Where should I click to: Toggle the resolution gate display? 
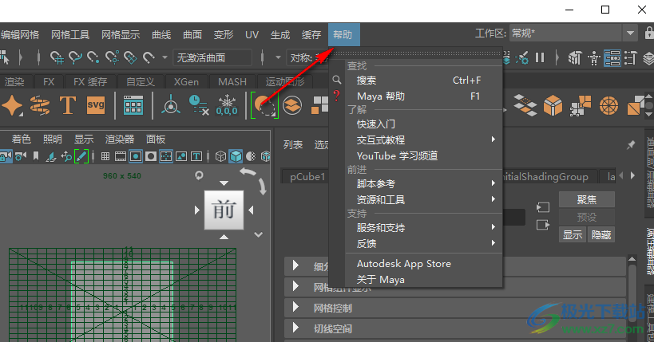coord(136,156)
